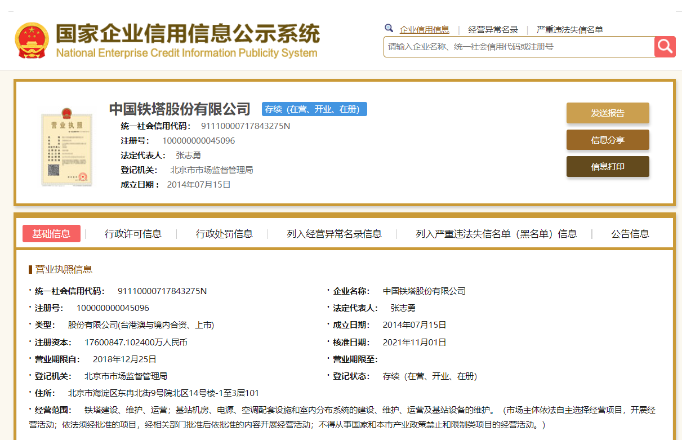Switch to the 基础信息 tab
The image size is (682, 440).
(x=51, y=234)
